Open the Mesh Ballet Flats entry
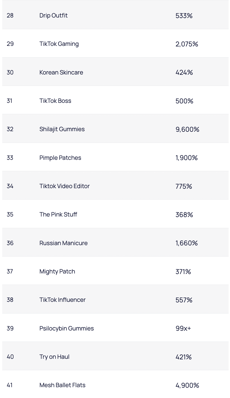Screen dimensions: 230x398 (63, 385)
